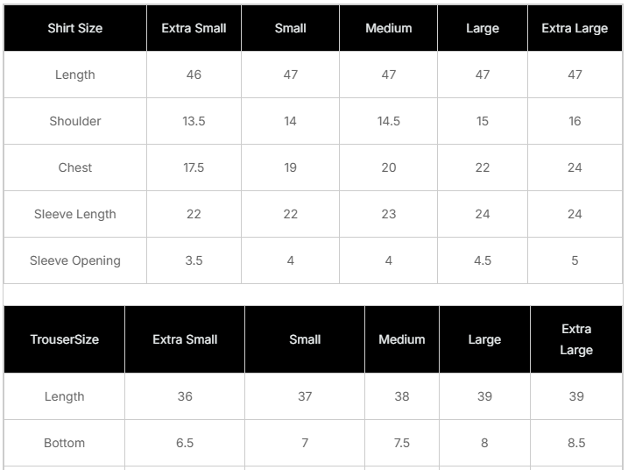Select the shirt table "Large" column header

[482, 28]
